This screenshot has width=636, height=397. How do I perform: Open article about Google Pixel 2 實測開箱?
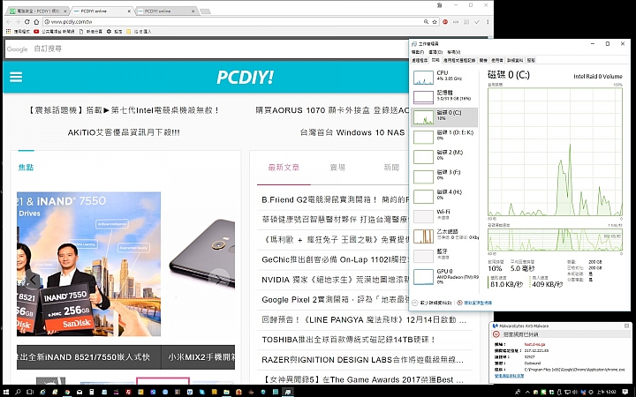(x=335, y=300)
